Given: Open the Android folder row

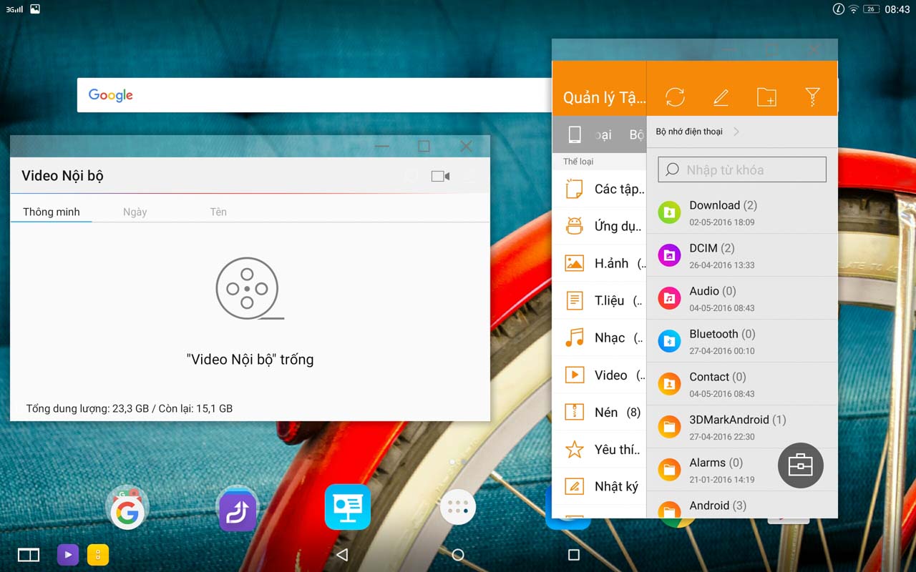Looking at the screenshot, I should pyautogui.click(x=742, y=505).
